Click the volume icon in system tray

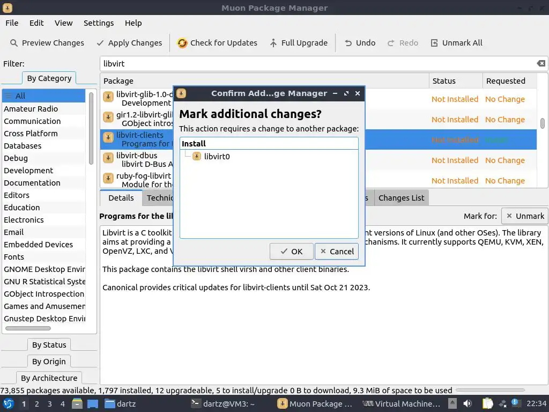(x=468, y=404)
